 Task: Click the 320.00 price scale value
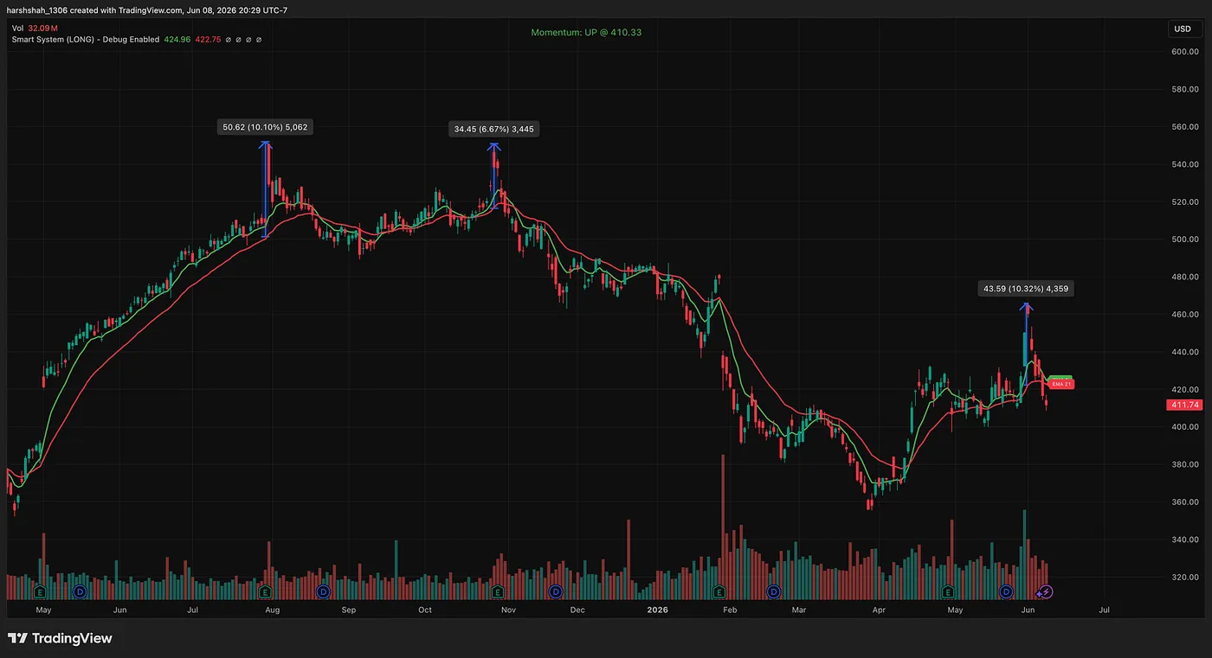1184,578
